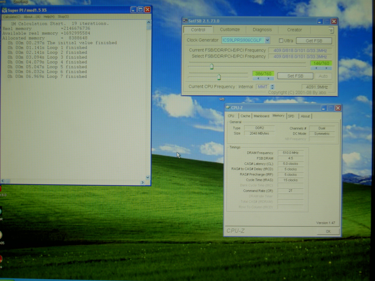Click the Command Rate value "2T"
This screenshot has width=375, height=281.
tap(290, 191)
